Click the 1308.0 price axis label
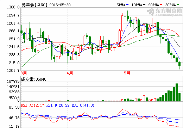The image size is (183, 128). click(13, 7)
